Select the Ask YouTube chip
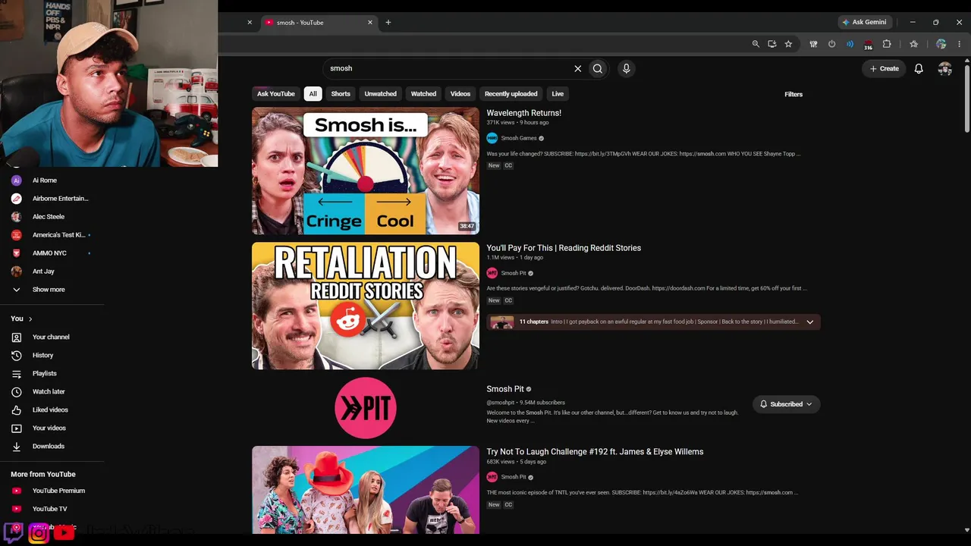Image resolution: width=971 pixels, height=546 pixels. click(275, 94)
